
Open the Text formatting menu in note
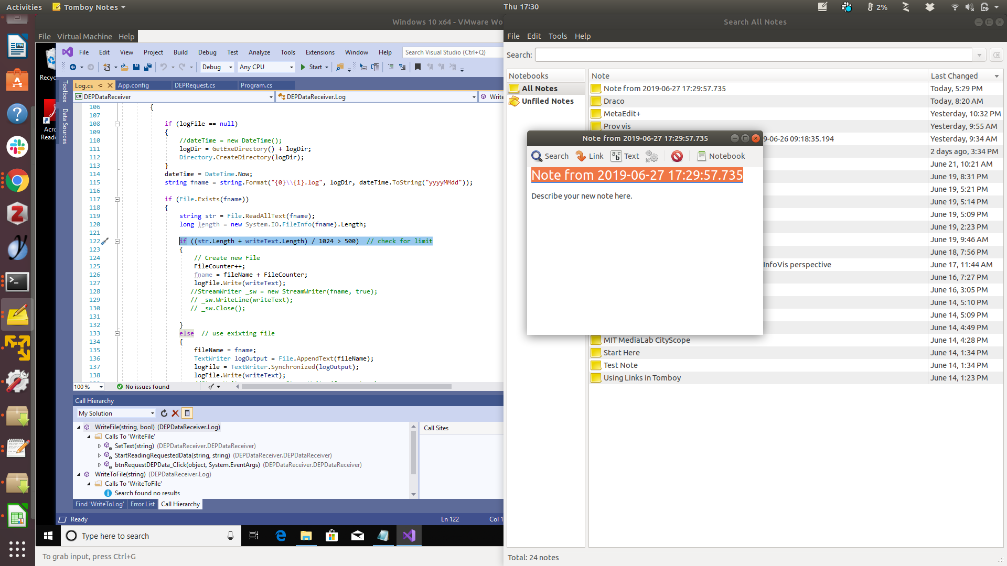[625, 156]
